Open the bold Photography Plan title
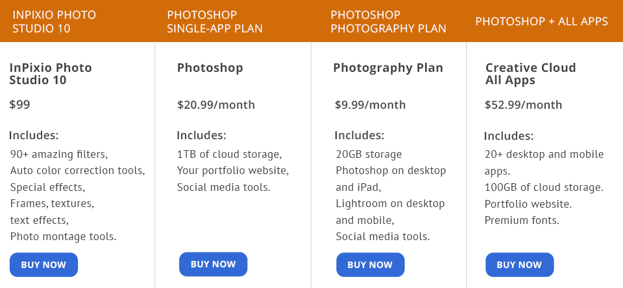 (x=388, y=68)
